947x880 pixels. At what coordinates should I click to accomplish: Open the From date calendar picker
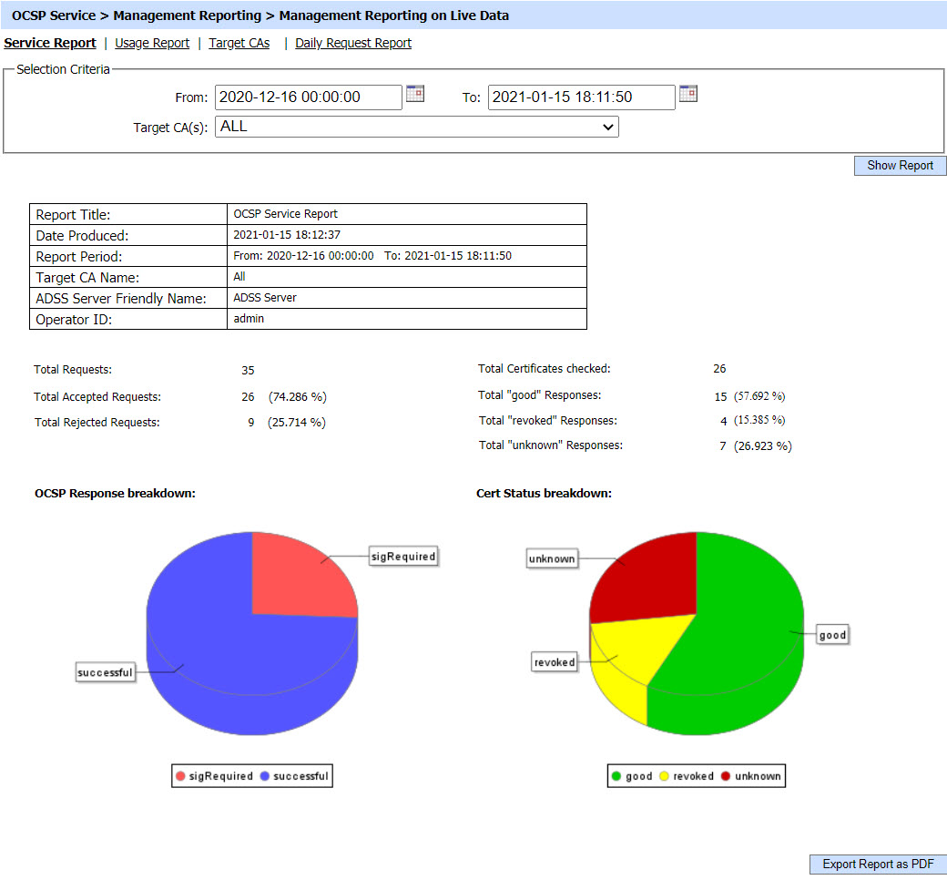415,94
